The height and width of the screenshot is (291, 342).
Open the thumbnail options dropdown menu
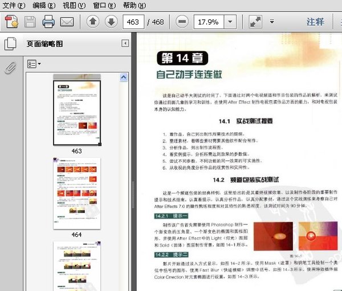pos(34,64)
